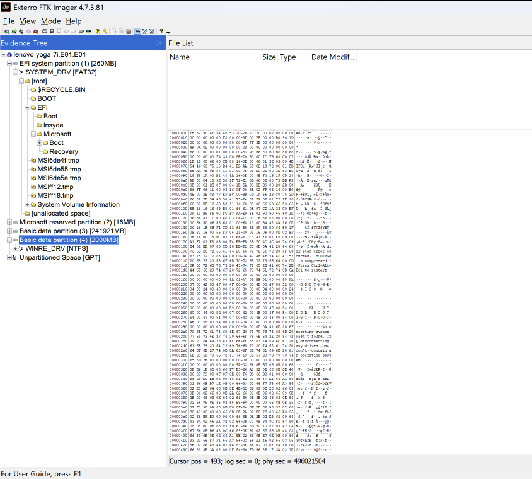Viewport: 532px width, 479px height.
Task: Toggle the automatic file view glasses icon
Action: coord(137,32)
